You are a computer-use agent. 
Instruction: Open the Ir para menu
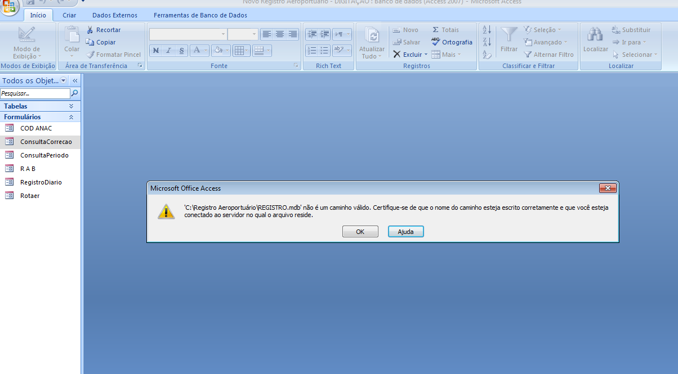coord(630,42)
